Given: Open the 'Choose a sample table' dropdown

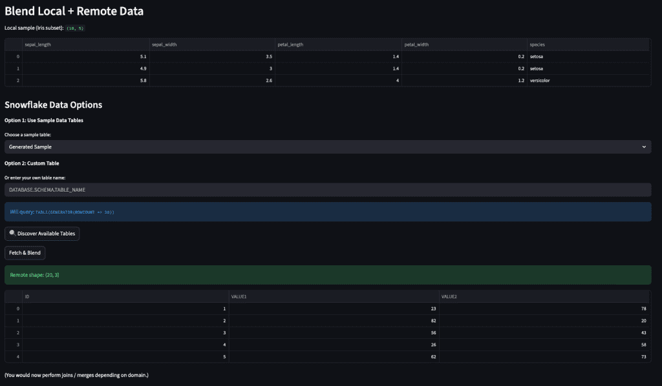Looking at the screenshot, I should [x=327, y=147].
